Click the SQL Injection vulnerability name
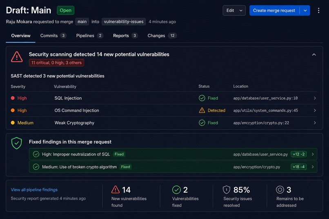This screenshot has height=219, width=329. pyautogui.click(x=68, y=98)
